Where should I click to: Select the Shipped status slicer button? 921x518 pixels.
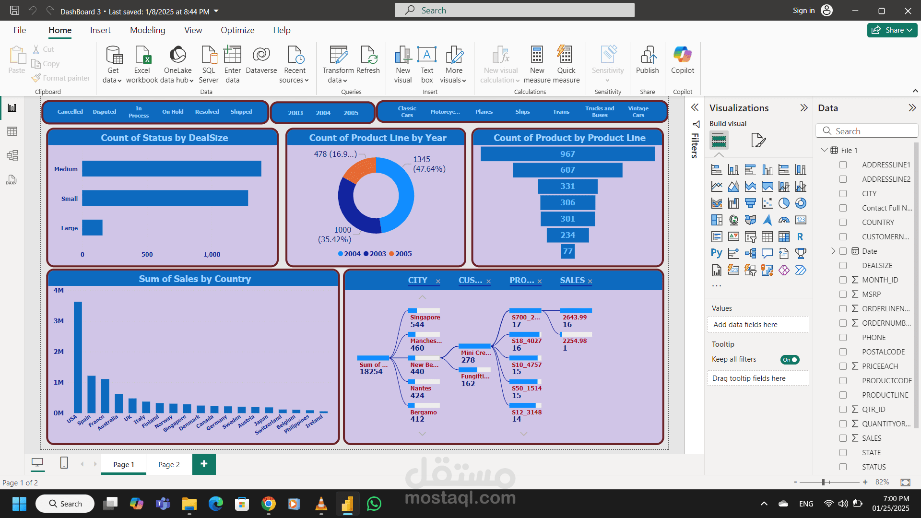tap(241, 112)
